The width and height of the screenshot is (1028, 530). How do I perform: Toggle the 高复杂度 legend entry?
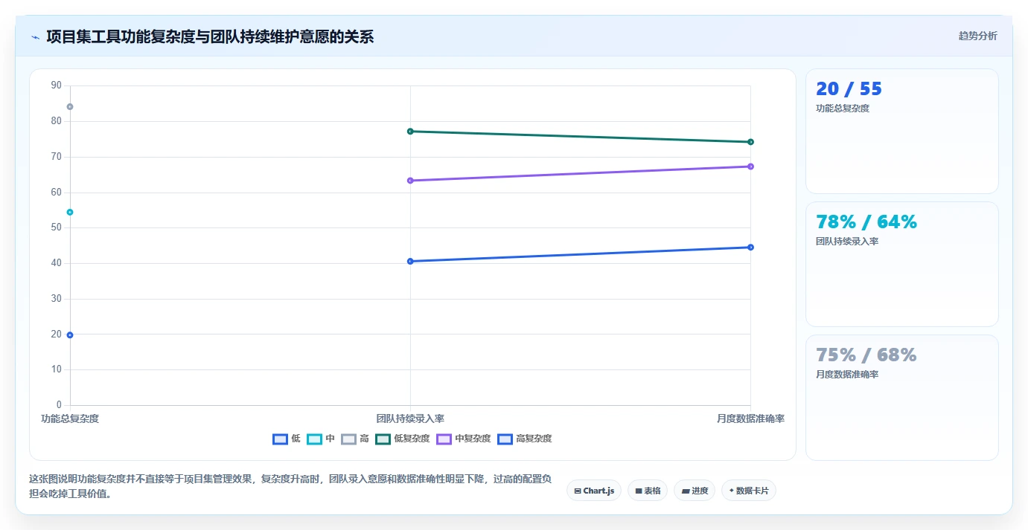pos(525,439)
